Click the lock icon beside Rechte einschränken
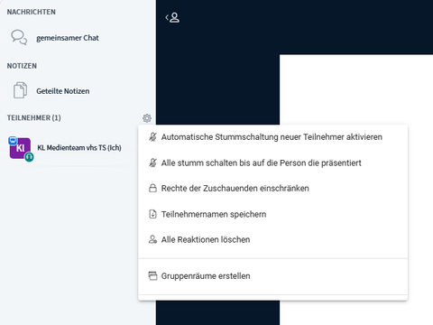 point(152,189)
